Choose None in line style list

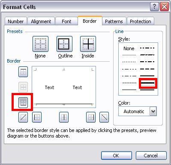pos(129,48)
